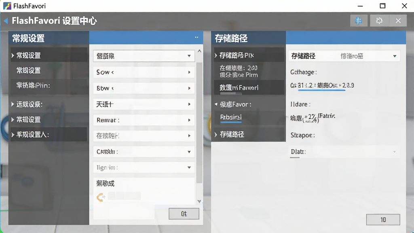Maximize the FlashFavori window

pyautogui.click(x=382, y=6)
